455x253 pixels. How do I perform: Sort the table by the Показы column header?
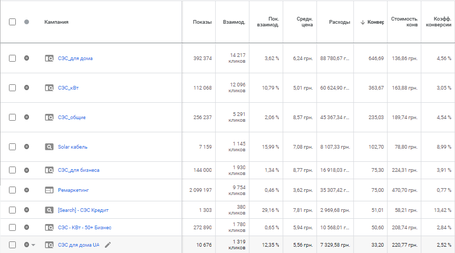point(202,22)
